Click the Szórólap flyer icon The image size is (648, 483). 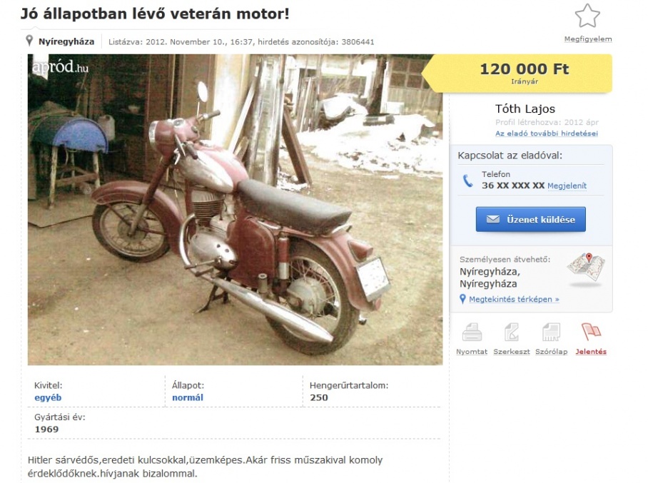coord(551,332)
